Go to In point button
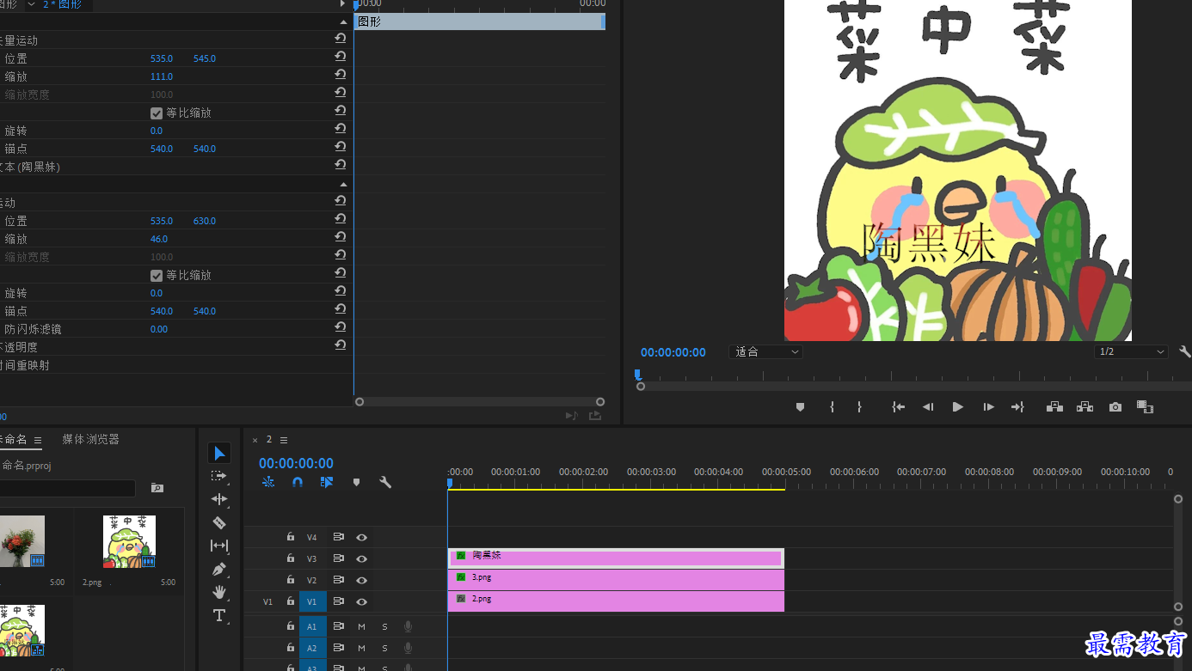 click(899, 407)
